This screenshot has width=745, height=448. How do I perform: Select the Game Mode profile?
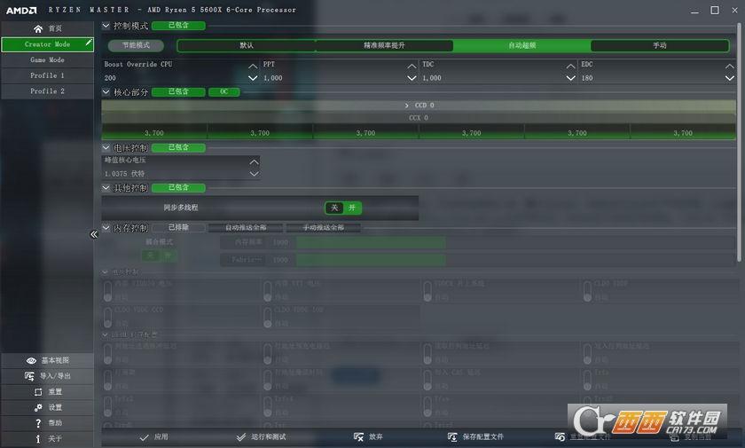coord(47,59)
